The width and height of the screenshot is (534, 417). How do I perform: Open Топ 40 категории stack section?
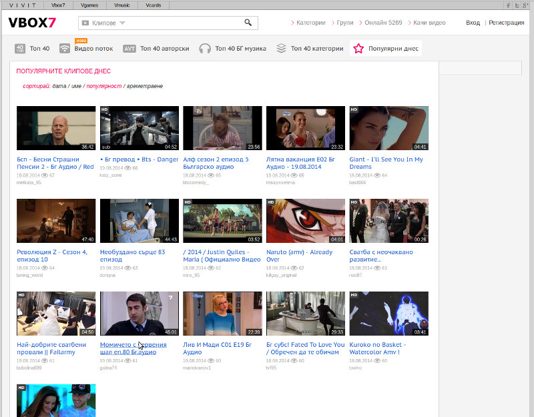click(310, 49)
